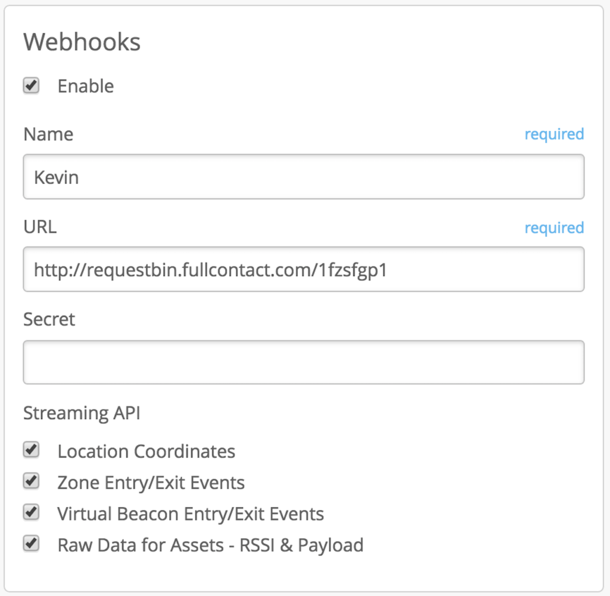Click the Streaming API section label
610x596 pixels.
(x=82, y=412)
